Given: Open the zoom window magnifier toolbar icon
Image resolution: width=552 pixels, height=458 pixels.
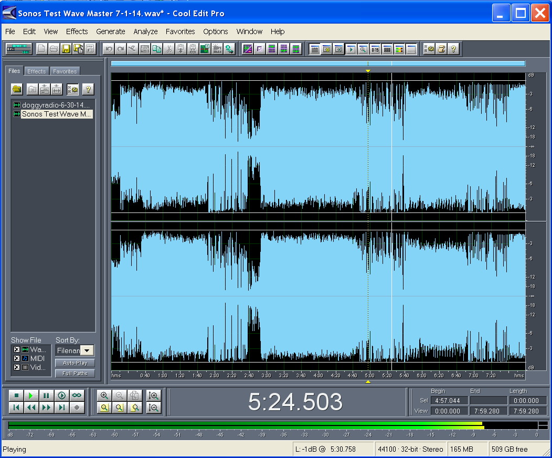Looking at the screenshot, I should coord(363,49).
